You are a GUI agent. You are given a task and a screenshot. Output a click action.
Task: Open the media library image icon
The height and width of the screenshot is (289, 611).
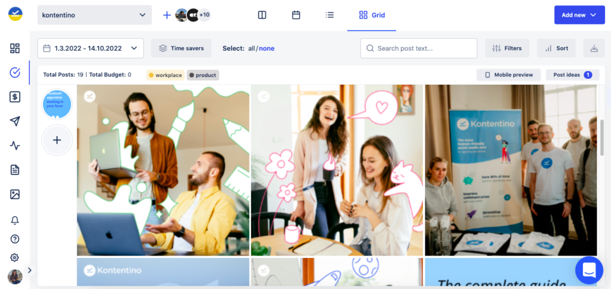click(x=15, y=194)
